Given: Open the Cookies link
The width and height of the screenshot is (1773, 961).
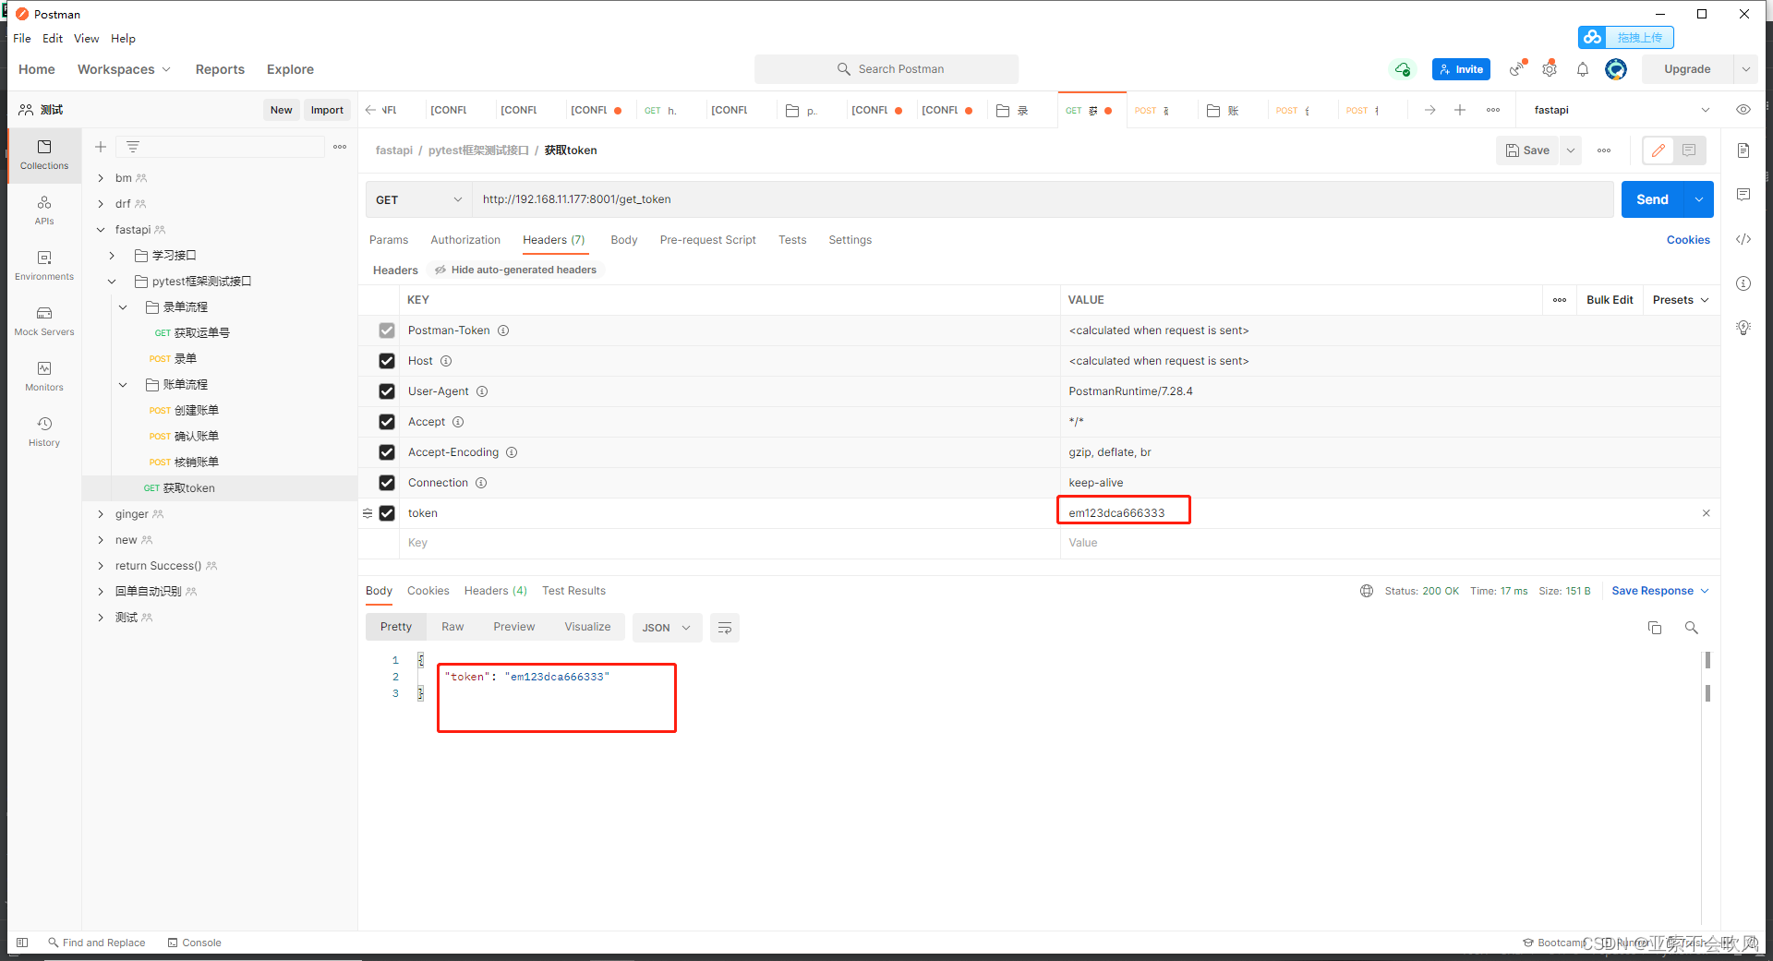Looking at the screenshot, I should (x=1688, y=240).
